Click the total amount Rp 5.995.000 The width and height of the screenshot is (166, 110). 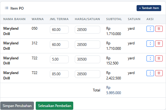pyautogui.click(x=113, y=90)
